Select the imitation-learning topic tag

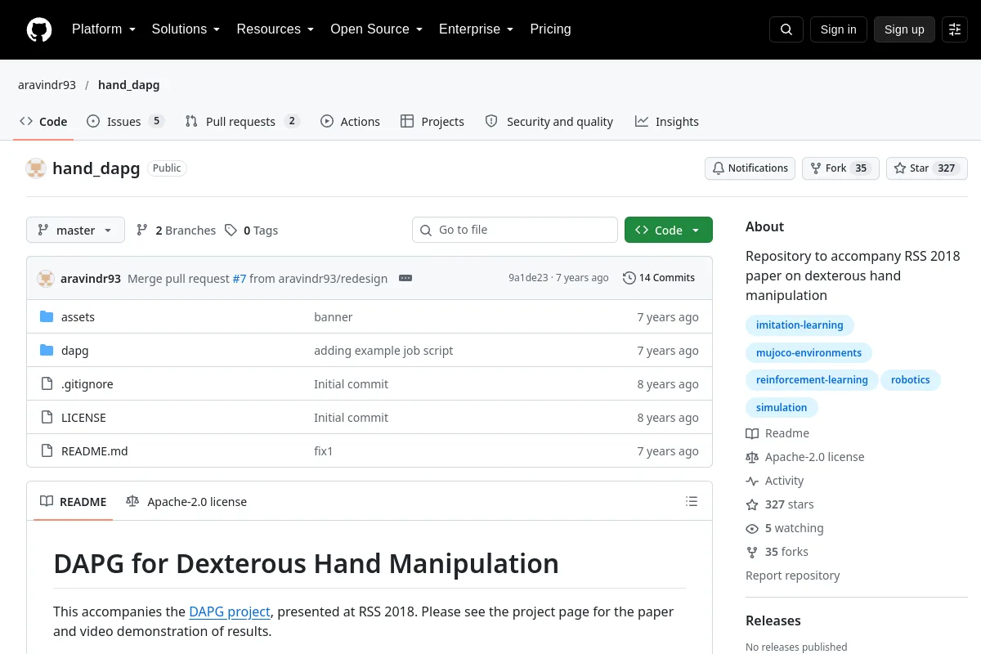point(800,325)
